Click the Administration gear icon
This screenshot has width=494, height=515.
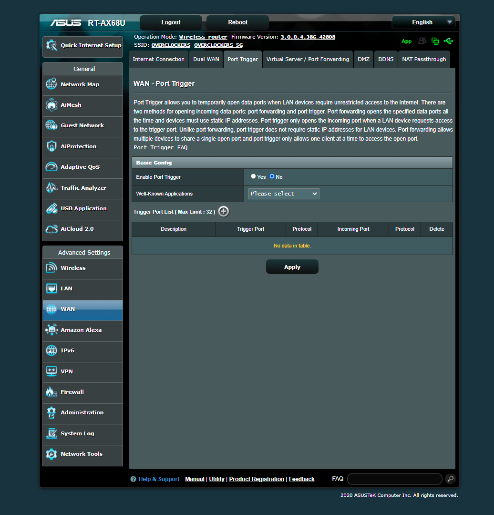51,412
